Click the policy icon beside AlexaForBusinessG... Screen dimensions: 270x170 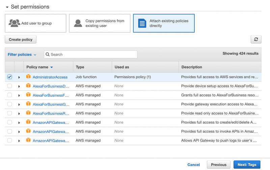click(x=28, y=104)
